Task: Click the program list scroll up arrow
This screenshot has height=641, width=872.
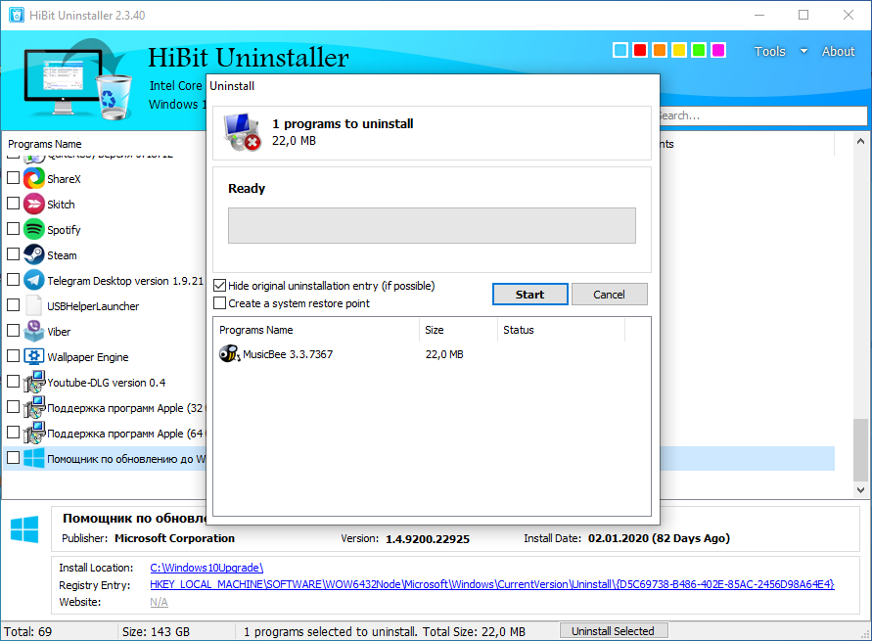Action: (860, 141)
